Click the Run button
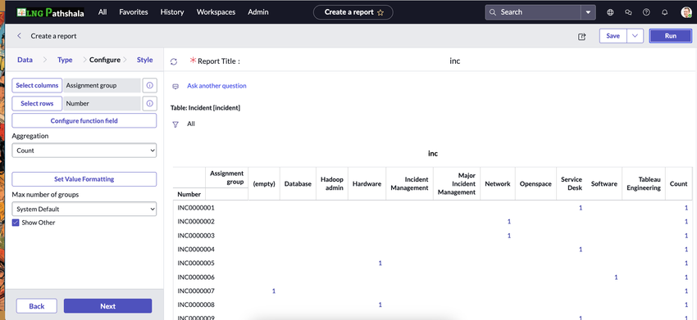697x320 pixels. point(670,36)
